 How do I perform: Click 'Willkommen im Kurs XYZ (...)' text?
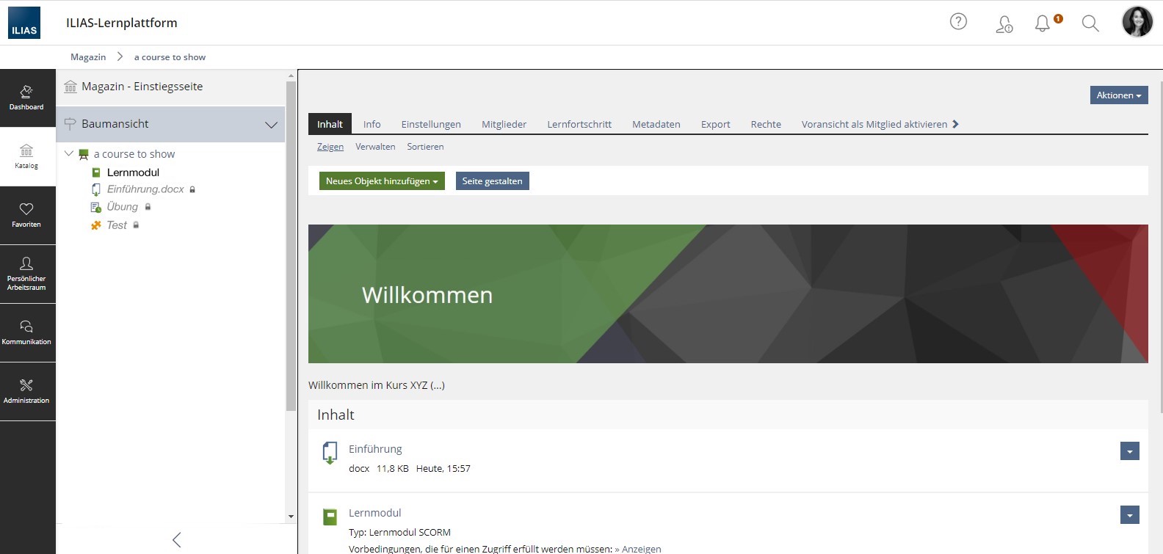pyautogui.click(x=377, y=385)
